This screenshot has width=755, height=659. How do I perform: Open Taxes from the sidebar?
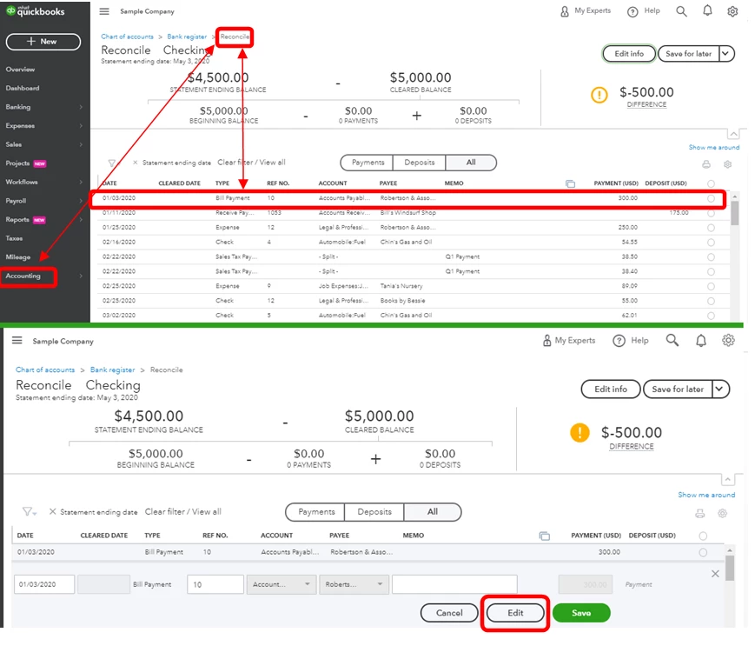tap(15, 238)
